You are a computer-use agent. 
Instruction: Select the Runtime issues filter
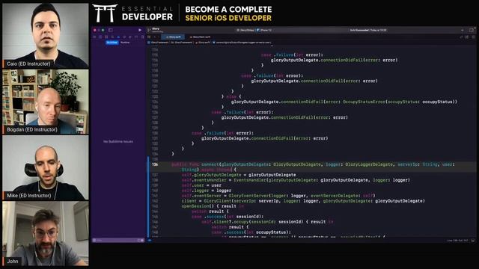pyautogui.click(x=125, y=43)
